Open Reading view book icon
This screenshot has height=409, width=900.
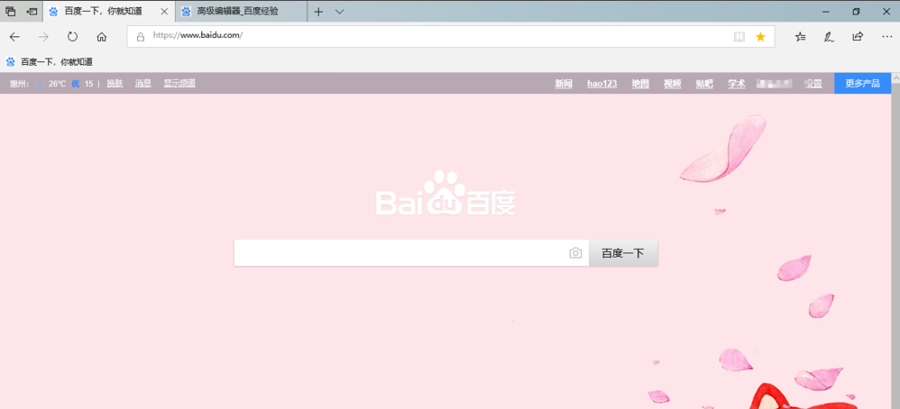tap(739, 37)
